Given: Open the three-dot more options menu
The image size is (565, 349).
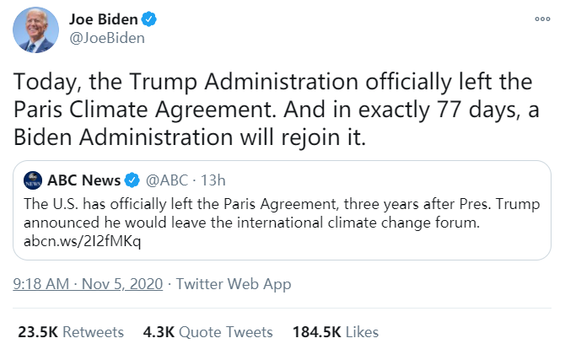Looking at the screenshot, I should (x=543, y=19).
